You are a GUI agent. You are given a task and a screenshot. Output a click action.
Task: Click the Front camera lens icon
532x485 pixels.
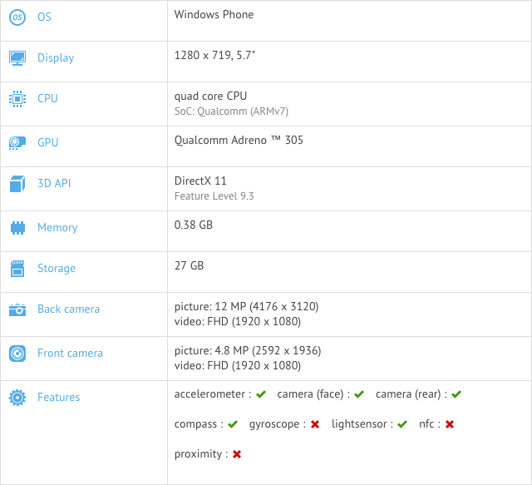(17, 354)
